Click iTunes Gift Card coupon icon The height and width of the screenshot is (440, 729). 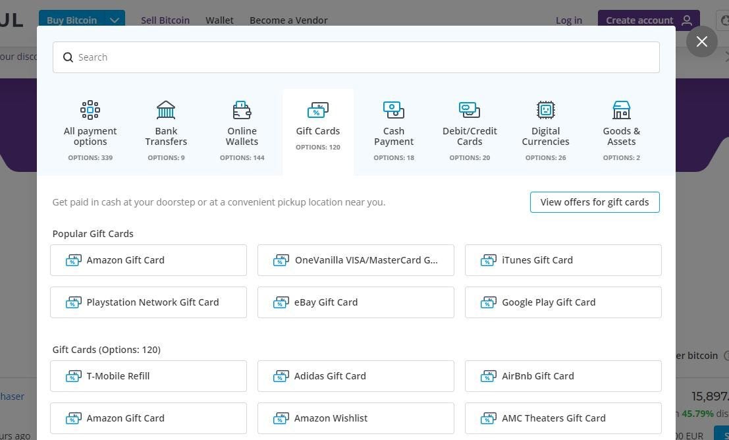(489, 260)
